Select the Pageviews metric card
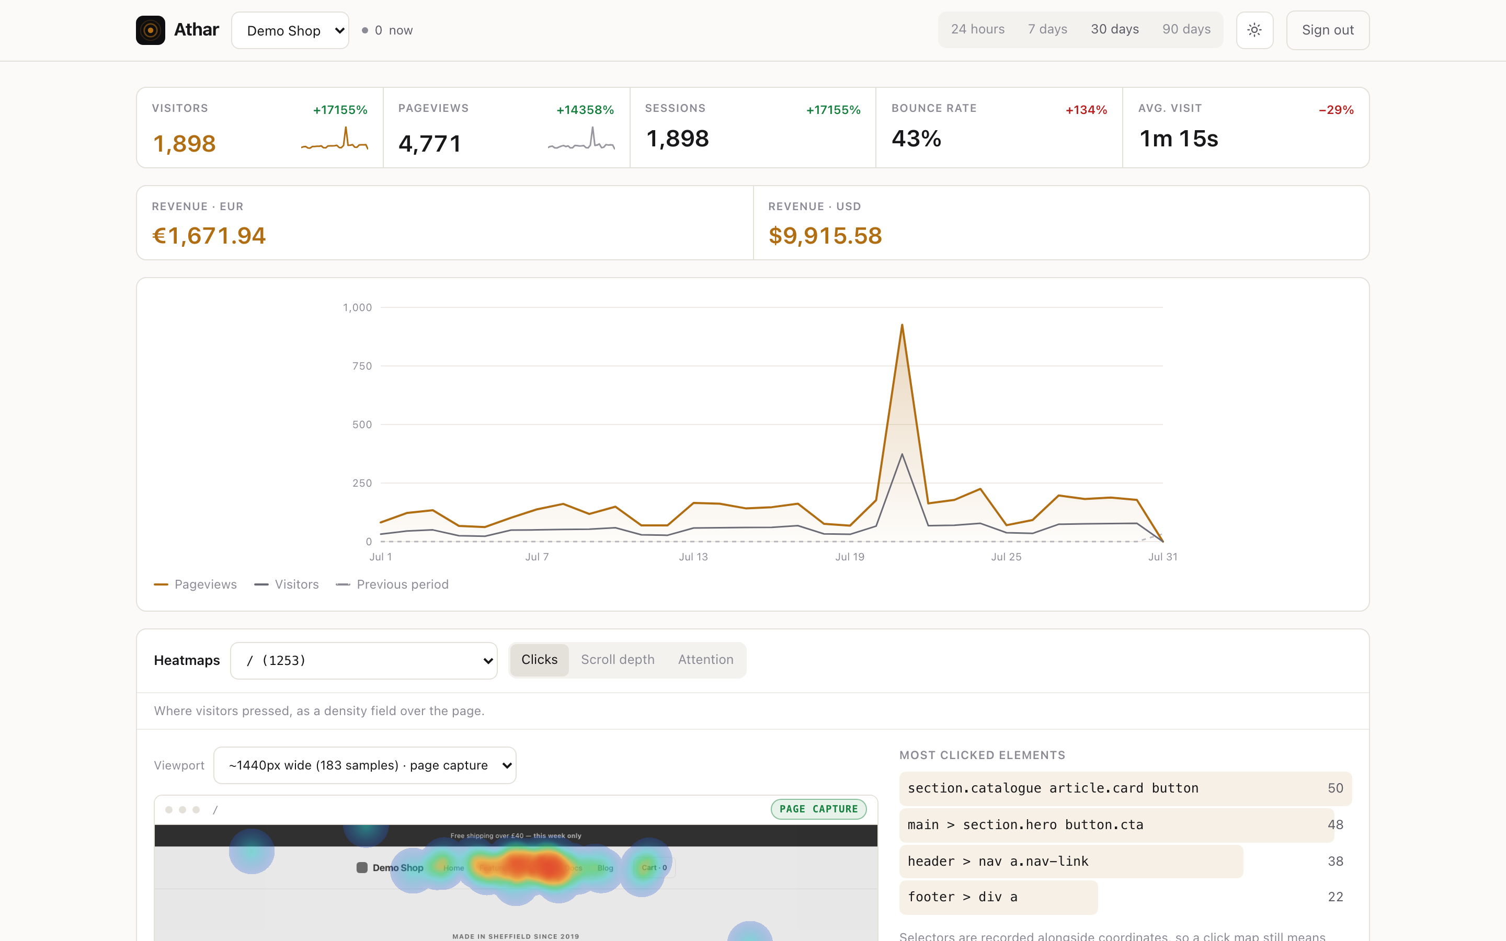1506x941 pixels. 506,128
